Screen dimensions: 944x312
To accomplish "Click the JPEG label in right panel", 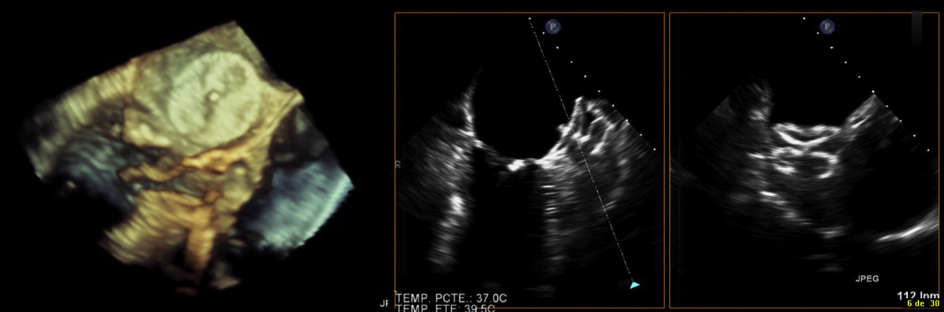I will (867, 279).
